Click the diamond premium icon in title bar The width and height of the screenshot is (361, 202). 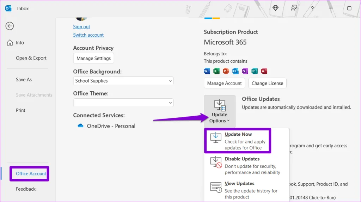point(275,8)
